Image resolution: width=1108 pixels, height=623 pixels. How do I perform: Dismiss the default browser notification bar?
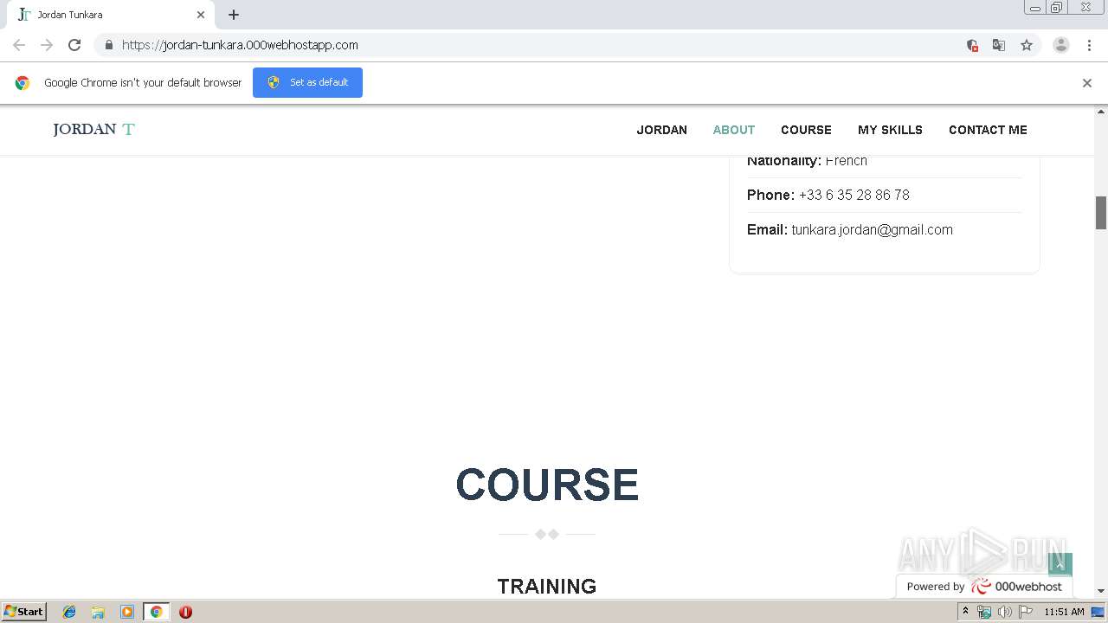1087,83
